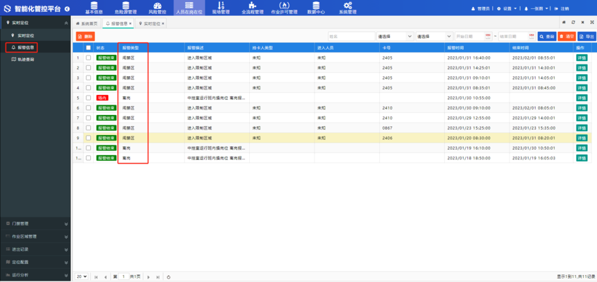The width and height of the screenshot is (597, 282).
Task: Switch to the 系统首页 tab
Action: click(88, 24)
